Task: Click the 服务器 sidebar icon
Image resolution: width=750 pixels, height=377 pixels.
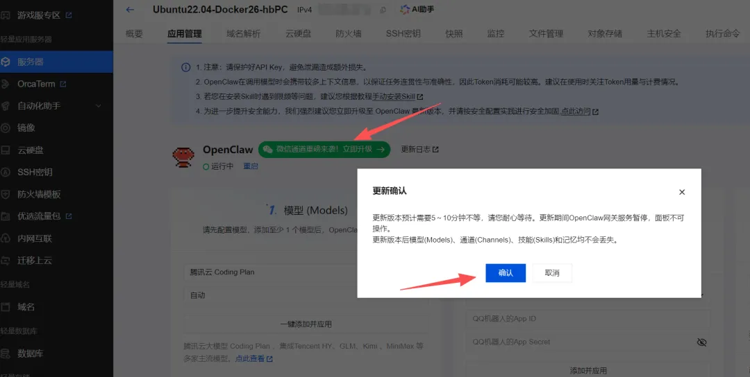Action: [x=6, y=62]
